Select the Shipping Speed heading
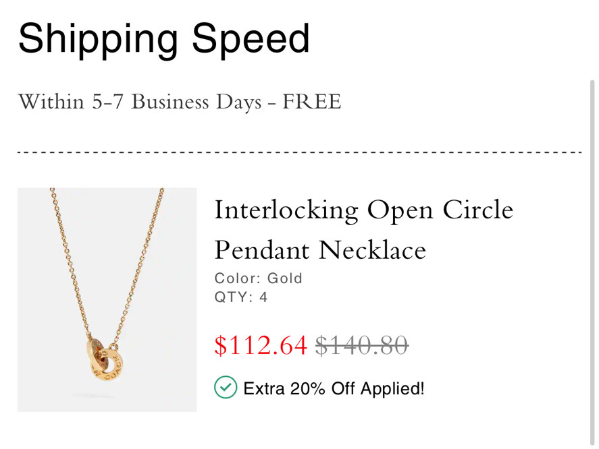Image resolution: width=599 pixels, height=449 pixels. (164, 38)
